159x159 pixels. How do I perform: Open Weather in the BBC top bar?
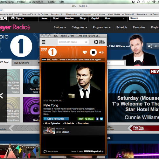tap(69, 18)
